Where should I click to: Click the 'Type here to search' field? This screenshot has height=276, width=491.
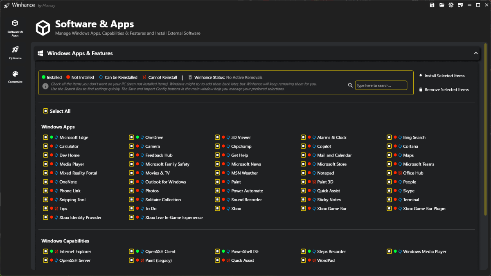pyautogui.click(x=381, y=85)
